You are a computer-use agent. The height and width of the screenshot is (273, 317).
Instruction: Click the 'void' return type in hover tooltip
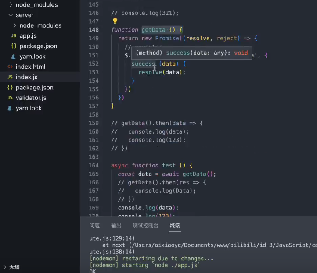241,53
